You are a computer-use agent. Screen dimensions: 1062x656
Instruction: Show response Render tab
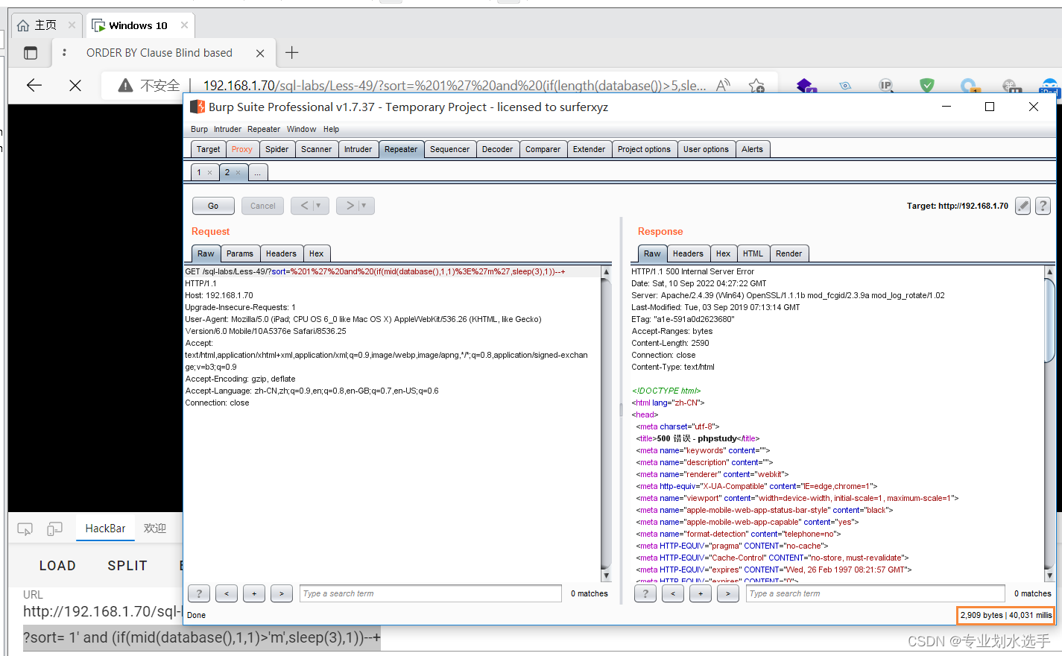point(788,253)
